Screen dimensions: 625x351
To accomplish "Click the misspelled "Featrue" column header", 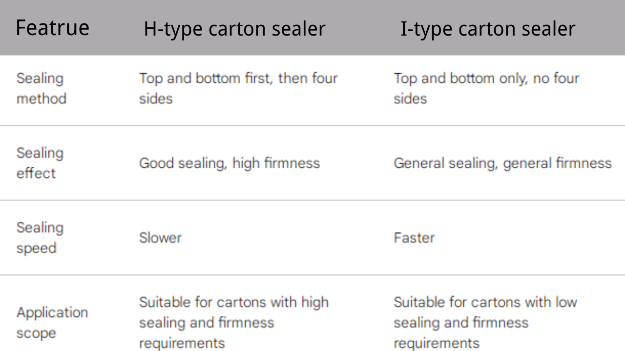I will [x=52, y=28].
